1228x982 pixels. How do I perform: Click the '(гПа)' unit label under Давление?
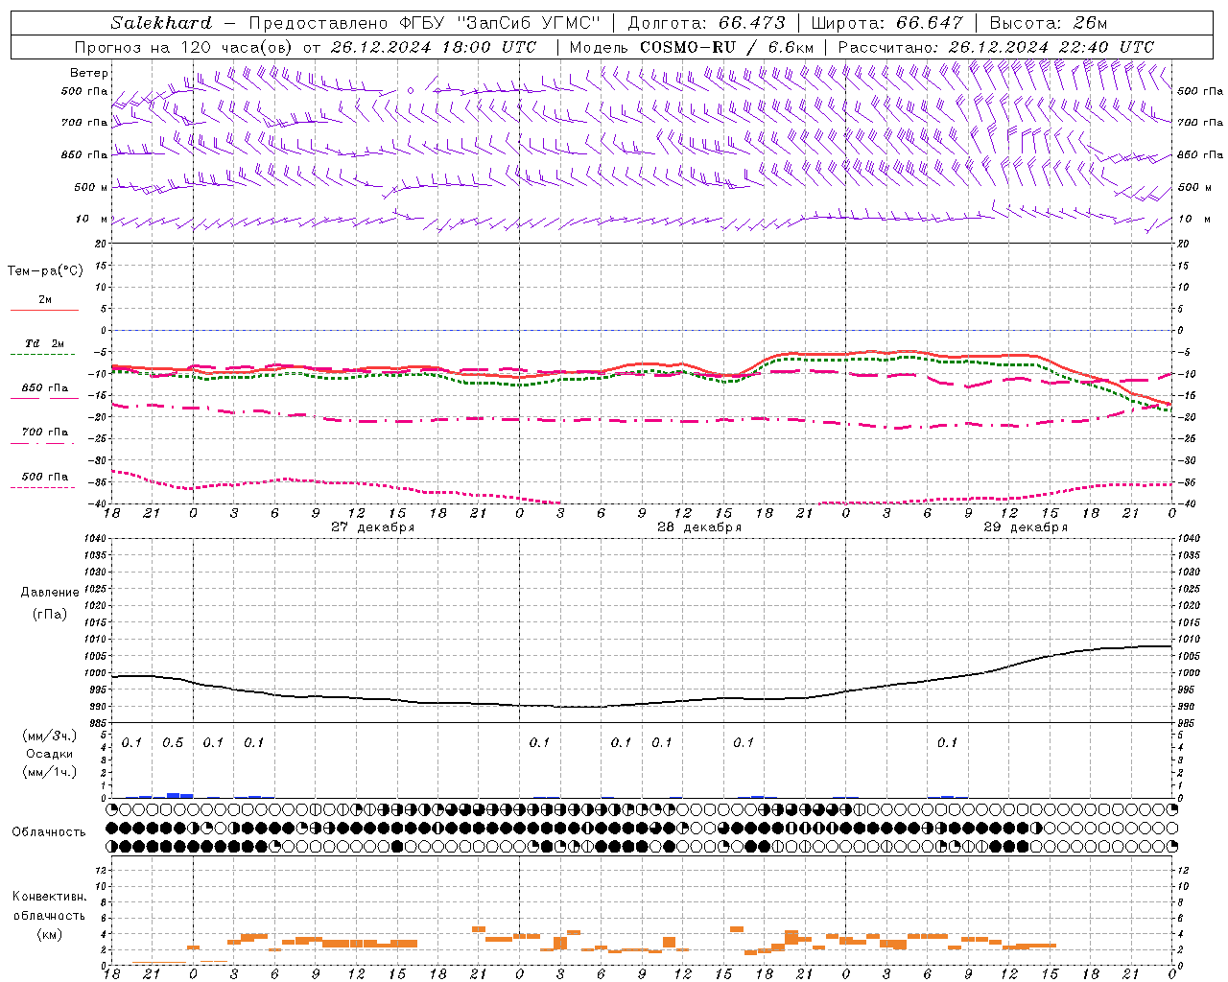coord(50,614)
